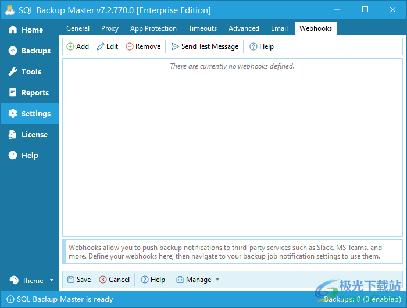Switch to the General tab
The width and height of the screenshot is (407, 308).
point(78,28)
